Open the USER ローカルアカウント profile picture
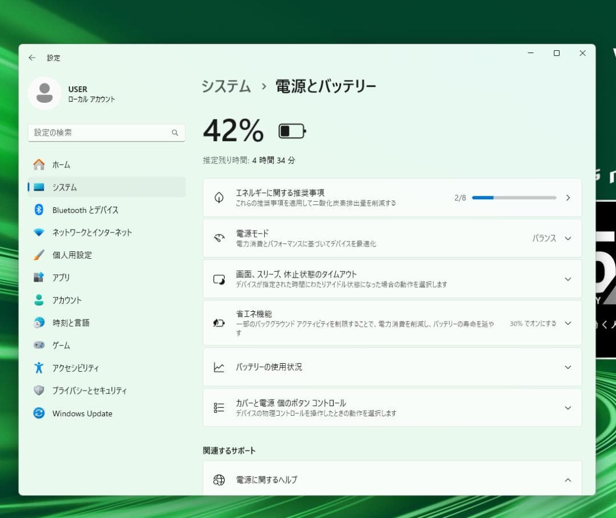Image resolution: width=616 pixels, height=518 pixels. 44,93
